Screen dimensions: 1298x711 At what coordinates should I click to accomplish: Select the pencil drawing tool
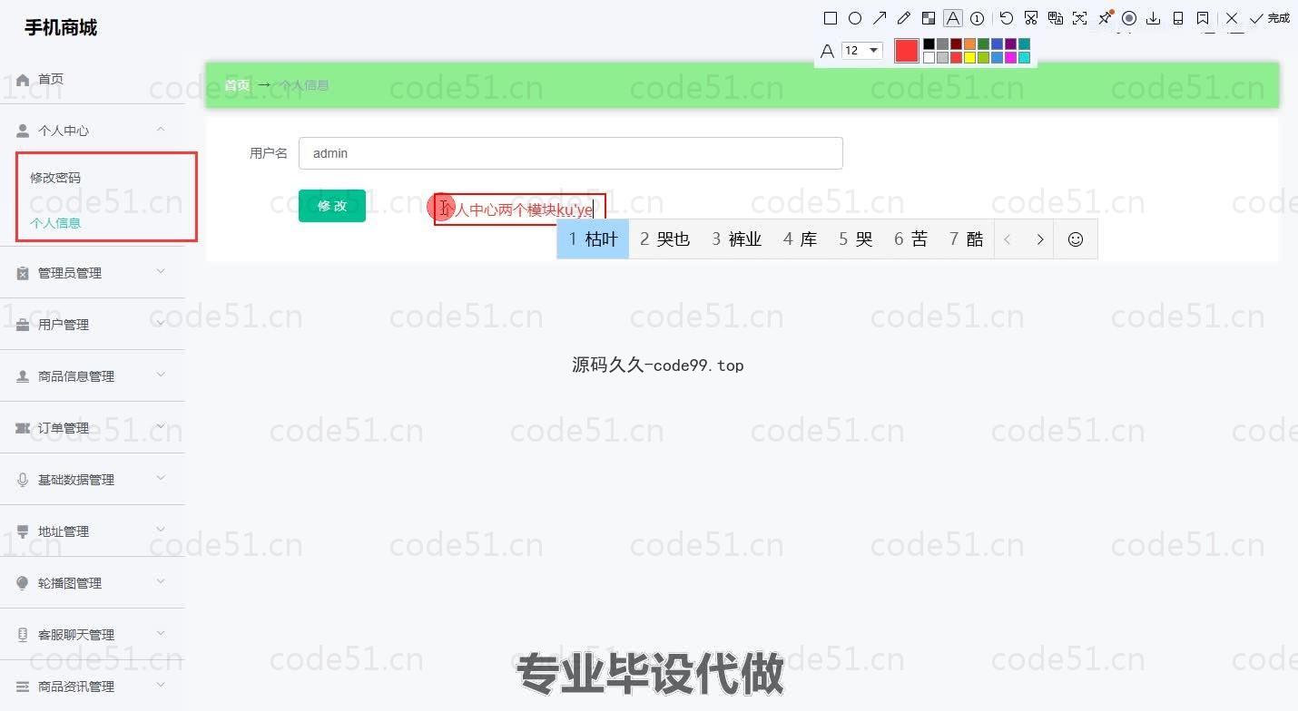(x=903, y=18)
